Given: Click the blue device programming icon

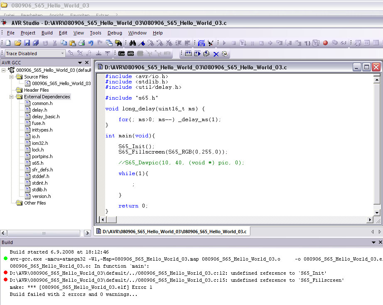Looking at the screenshot, I should pos(201,43).
